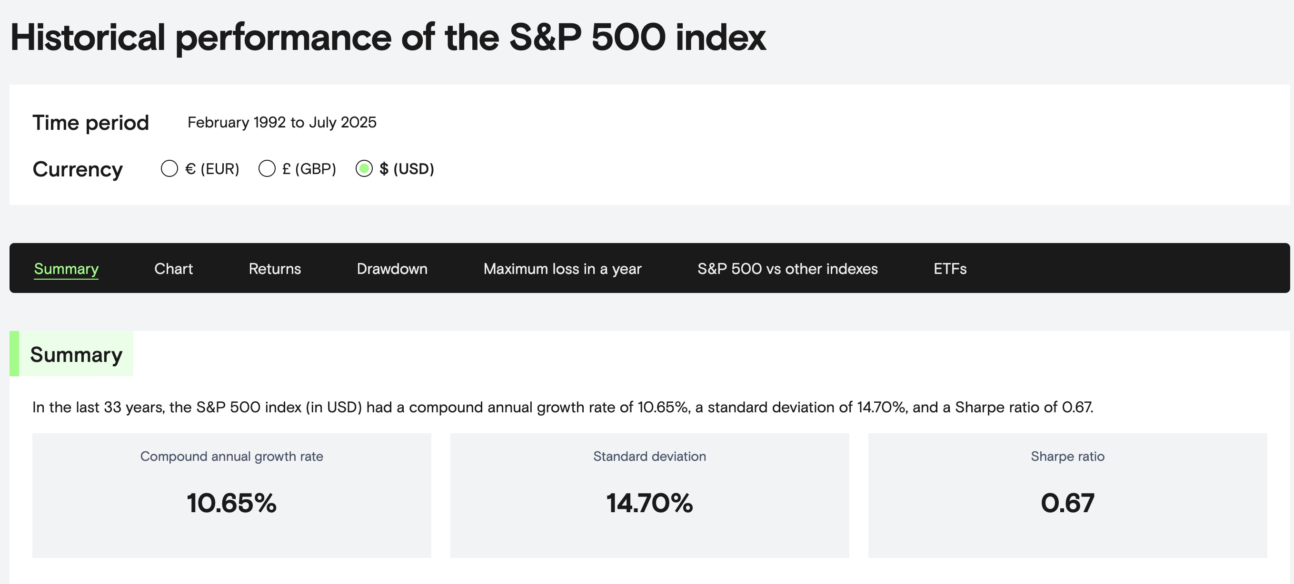The height and width of the screenshot is (584, 1294).
Task: Click the Historical performance page title
Action: click(x=388, y=38)
